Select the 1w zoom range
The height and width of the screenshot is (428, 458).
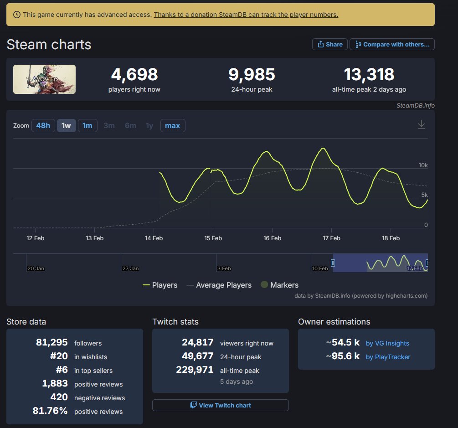[x=66, y=126]
